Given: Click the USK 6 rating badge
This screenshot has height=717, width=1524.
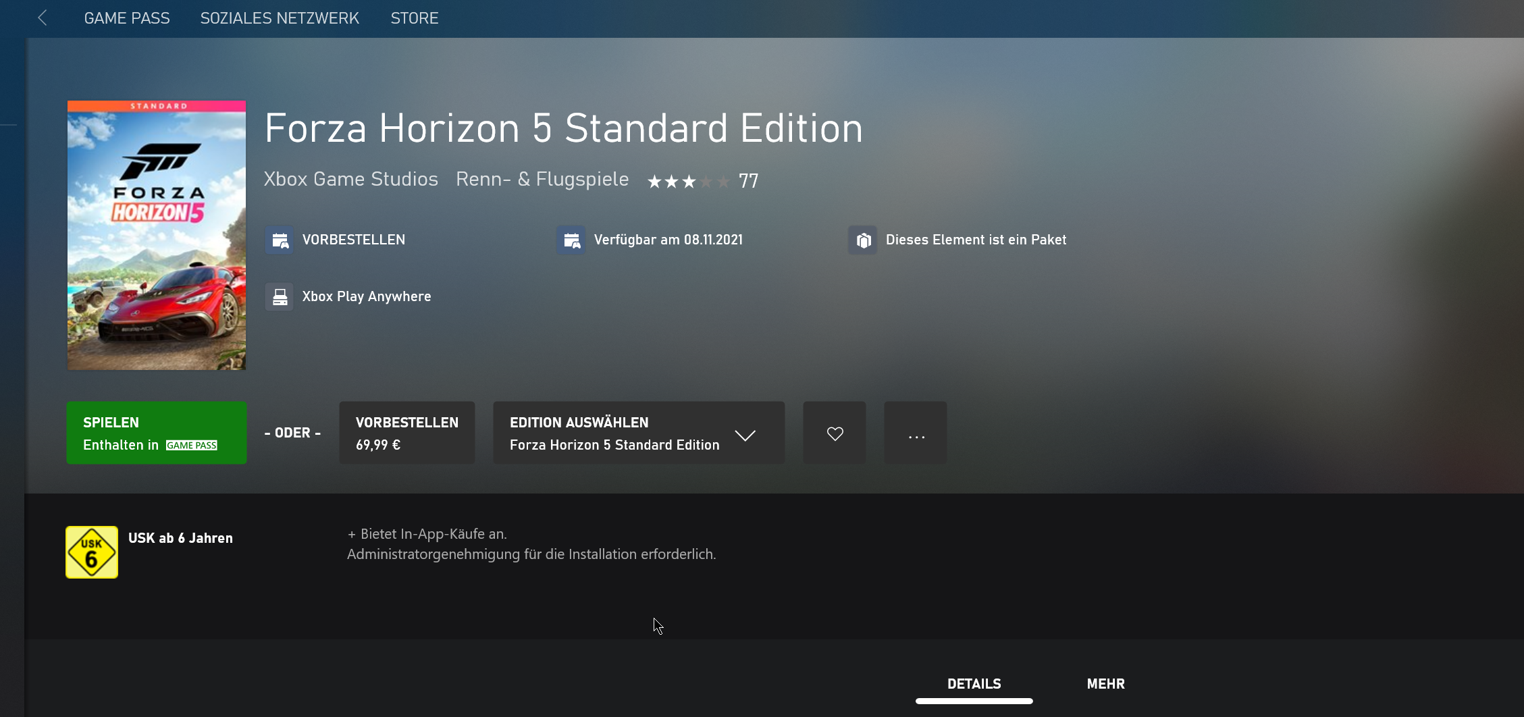Looking at the screenshot, I should click(x=92, y=552).
